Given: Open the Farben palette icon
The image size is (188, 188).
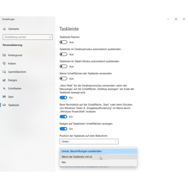Looking at the screenshot, I should point(4,63).
